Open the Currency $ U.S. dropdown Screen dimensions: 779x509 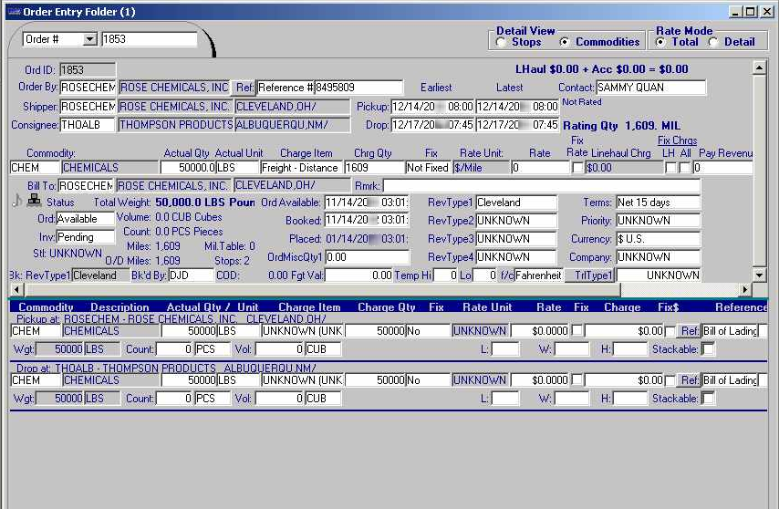[658, 239]
